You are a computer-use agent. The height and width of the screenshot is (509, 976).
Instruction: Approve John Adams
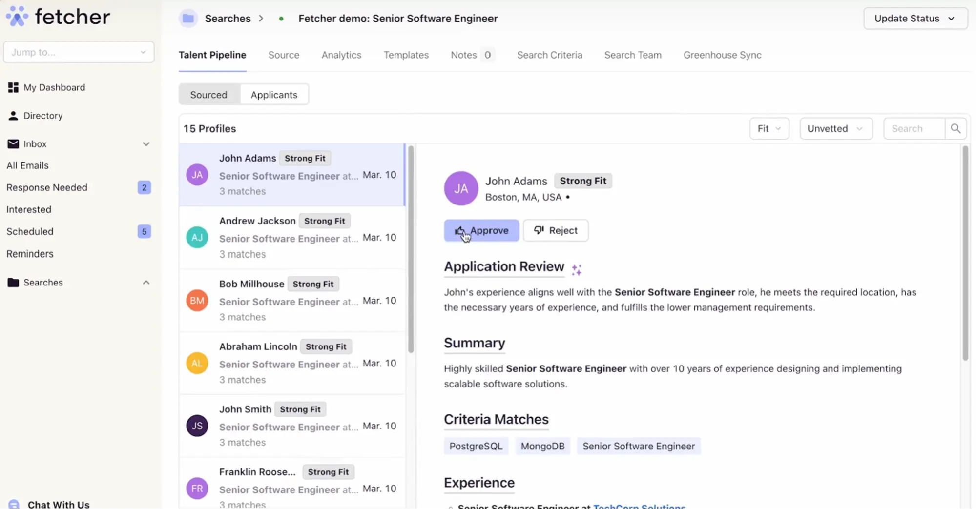(481, 230)
